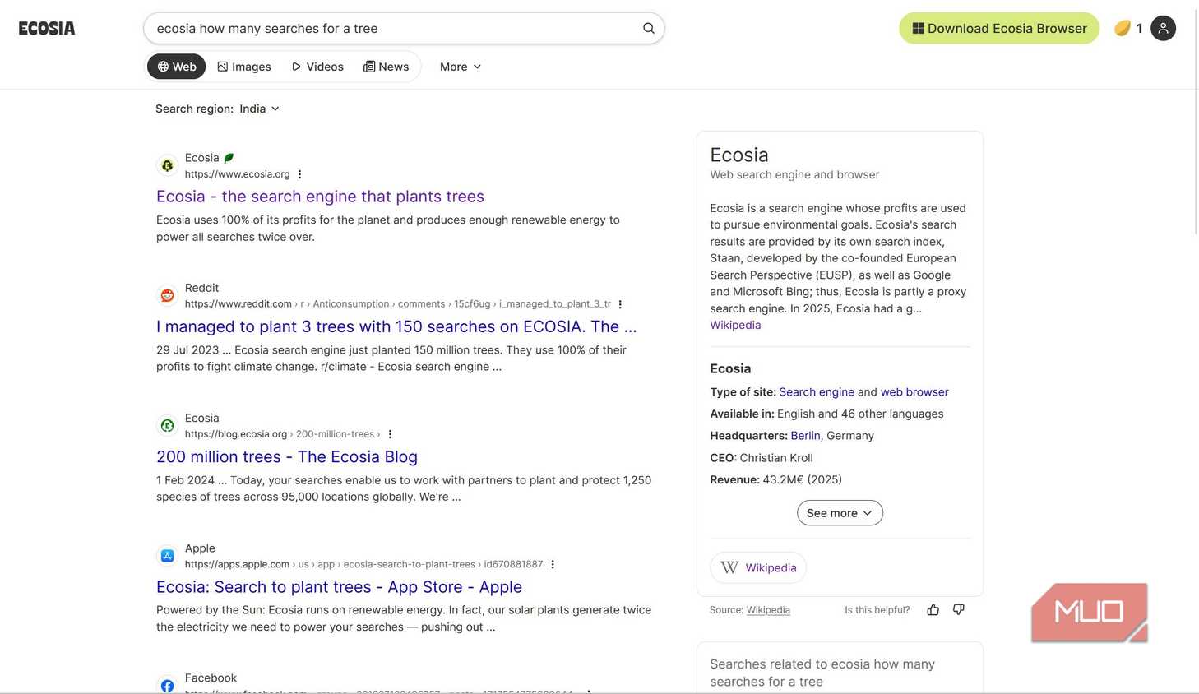Screen dimensions: 1199x694
Task: Open 'Ecosia: Search to plant trees - App Store'
Action: [339, 587]
